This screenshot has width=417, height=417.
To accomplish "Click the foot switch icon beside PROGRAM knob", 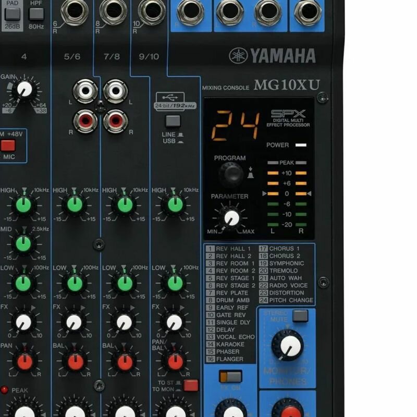I will pos(251,173).
